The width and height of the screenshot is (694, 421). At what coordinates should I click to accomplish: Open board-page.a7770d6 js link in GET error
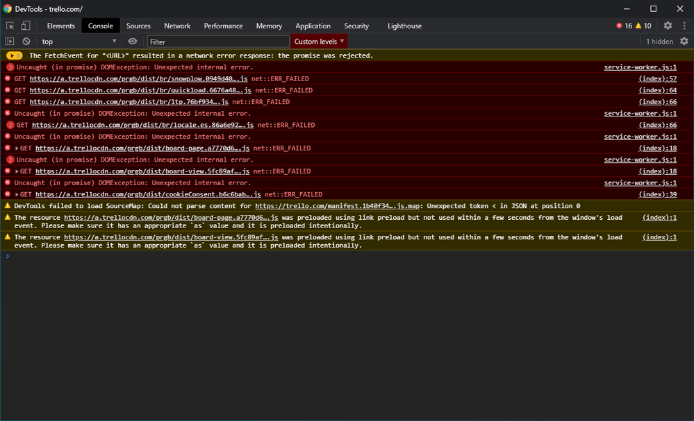coord(142,148)
